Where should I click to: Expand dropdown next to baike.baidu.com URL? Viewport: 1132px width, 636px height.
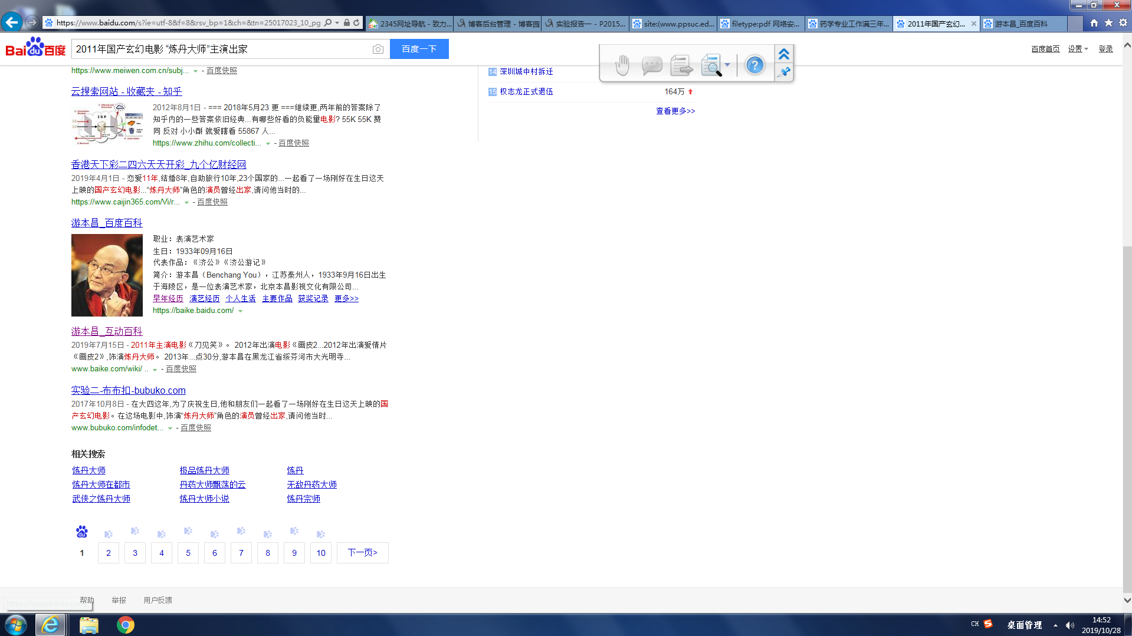(x=240, y=311)
